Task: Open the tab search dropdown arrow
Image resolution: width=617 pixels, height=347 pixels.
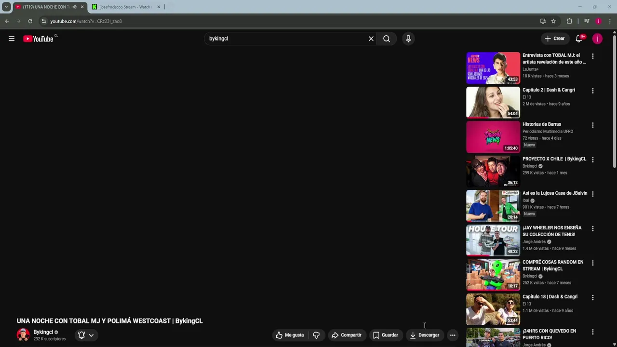Action: point(6,7)
